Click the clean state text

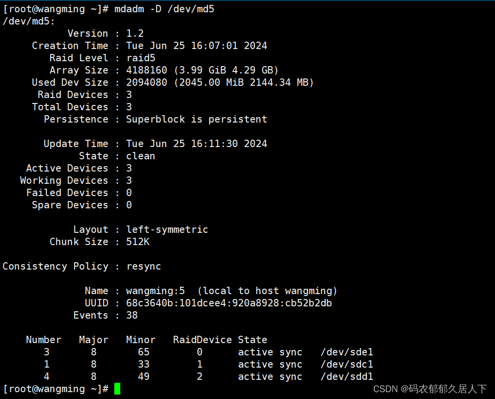point(140,155)
